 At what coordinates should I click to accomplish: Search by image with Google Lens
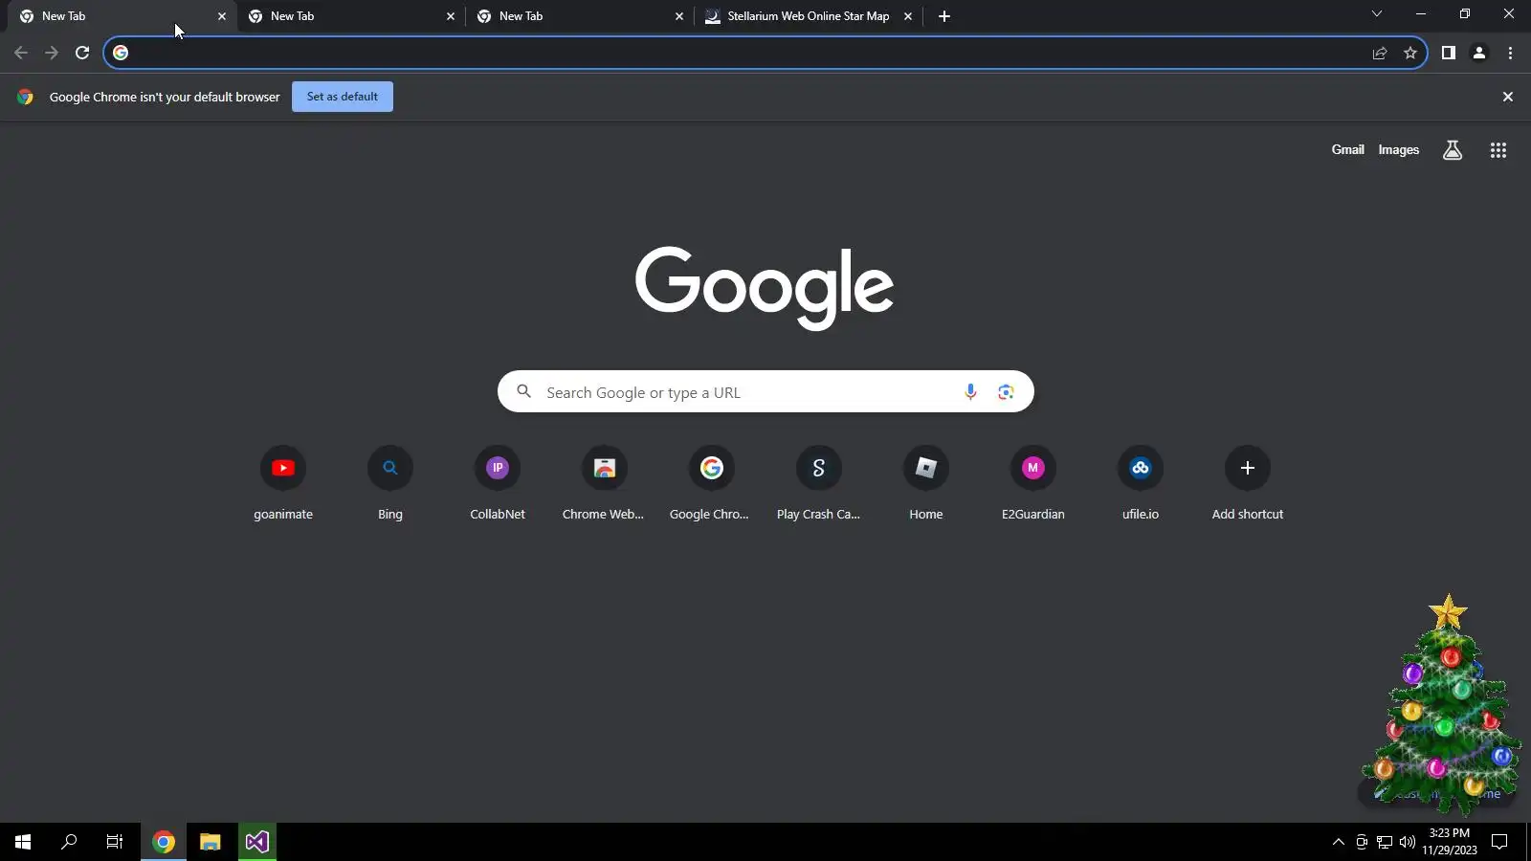pyautogui.click(x=1006, y=391)
